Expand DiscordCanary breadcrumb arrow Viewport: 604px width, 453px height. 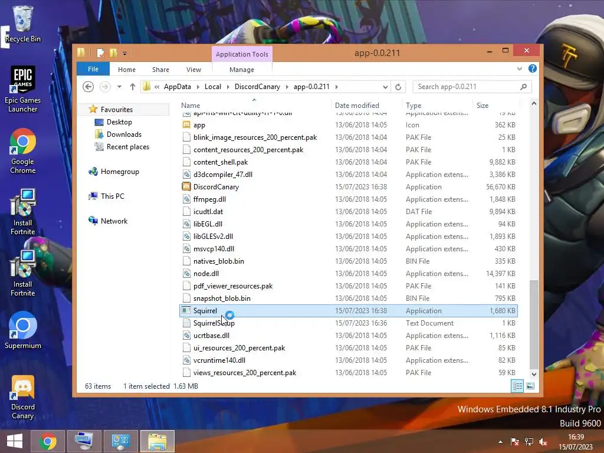point(287,87)
